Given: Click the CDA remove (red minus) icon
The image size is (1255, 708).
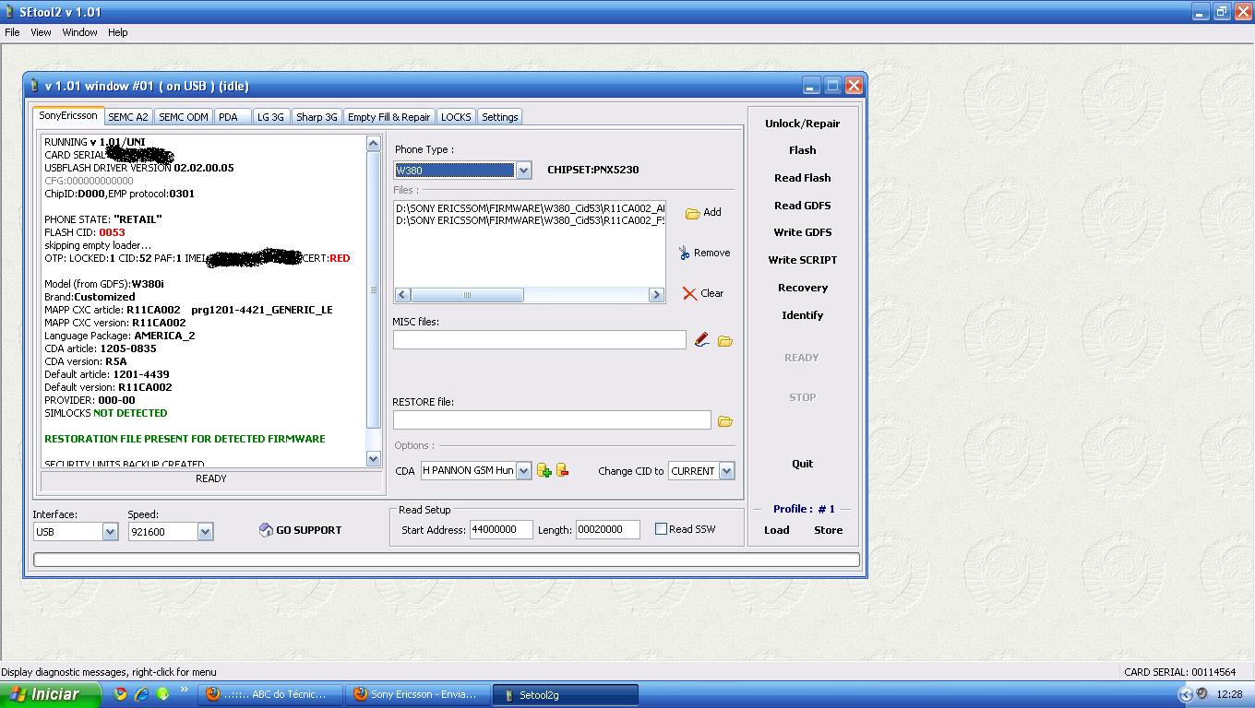Looking at the screenshot, I should 562,470.
